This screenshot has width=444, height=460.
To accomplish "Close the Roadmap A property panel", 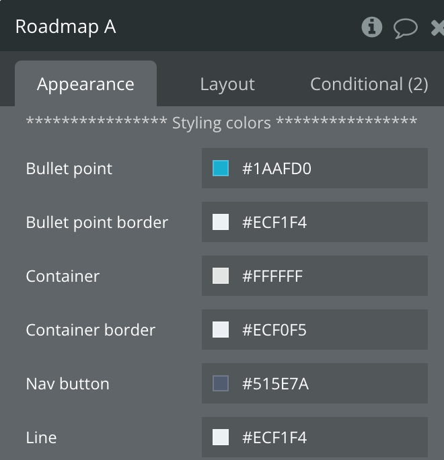I will [x=437, y=28].
